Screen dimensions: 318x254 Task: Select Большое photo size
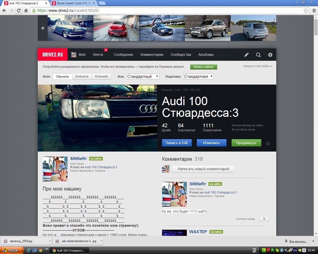click(x=82, y=76)
